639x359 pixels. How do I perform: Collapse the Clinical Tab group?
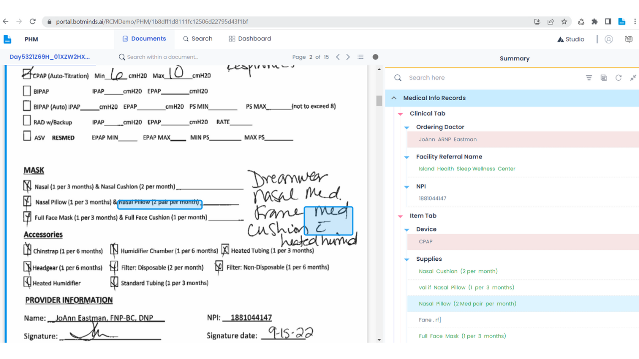400,114
